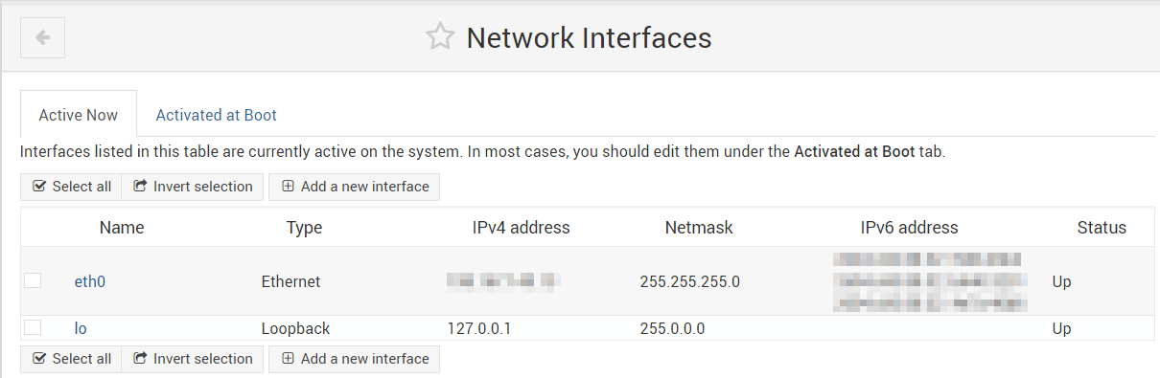Open the lo loopback interface link
This screenshot has height=378, width=1160.
pos(81,328)
